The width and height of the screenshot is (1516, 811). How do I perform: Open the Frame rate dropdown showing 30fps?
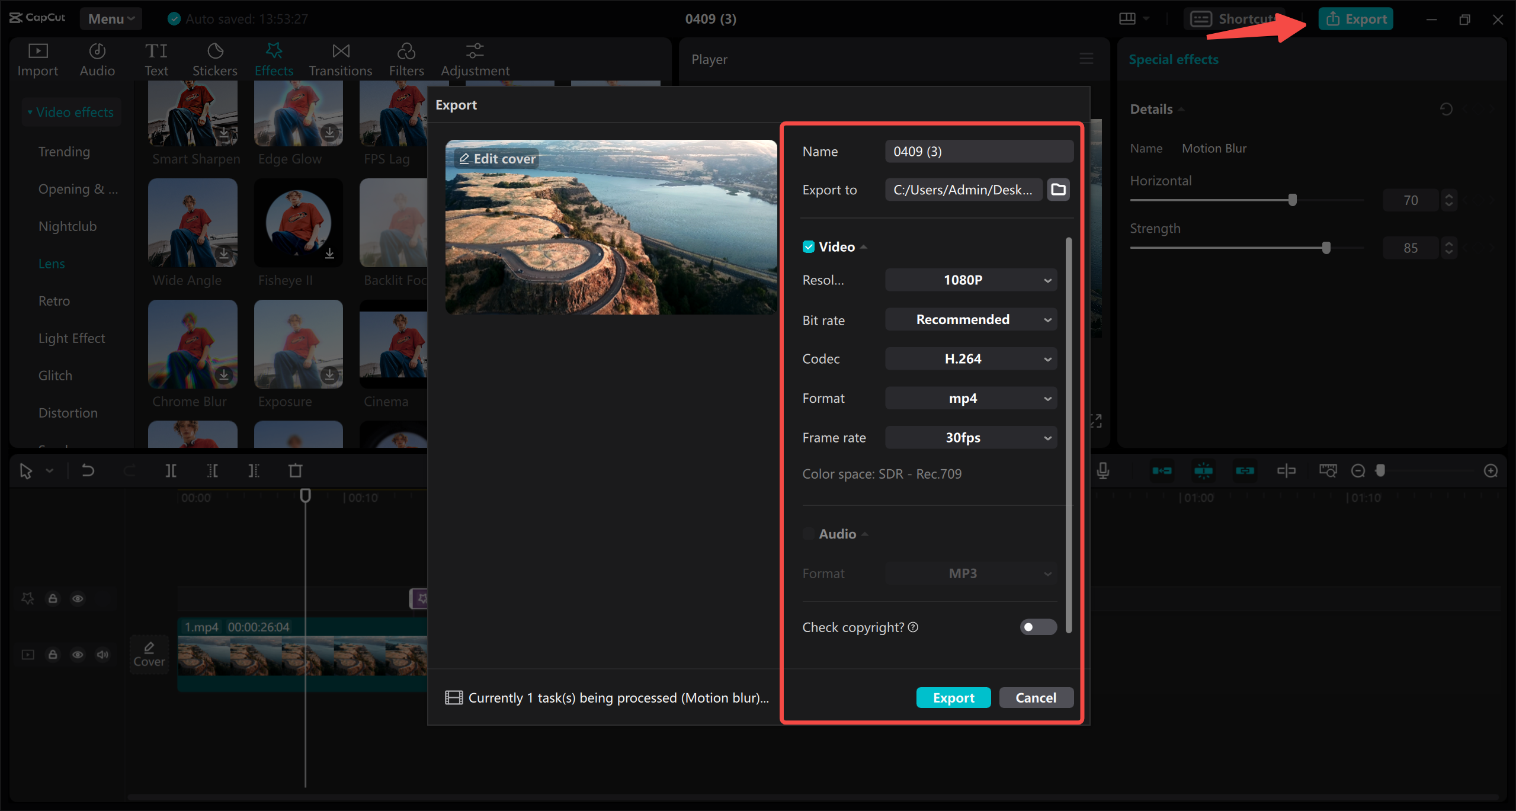tap(970, 437)
